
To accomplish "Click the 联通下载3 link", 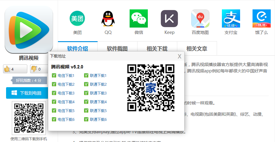I will [x=98, y=93].
